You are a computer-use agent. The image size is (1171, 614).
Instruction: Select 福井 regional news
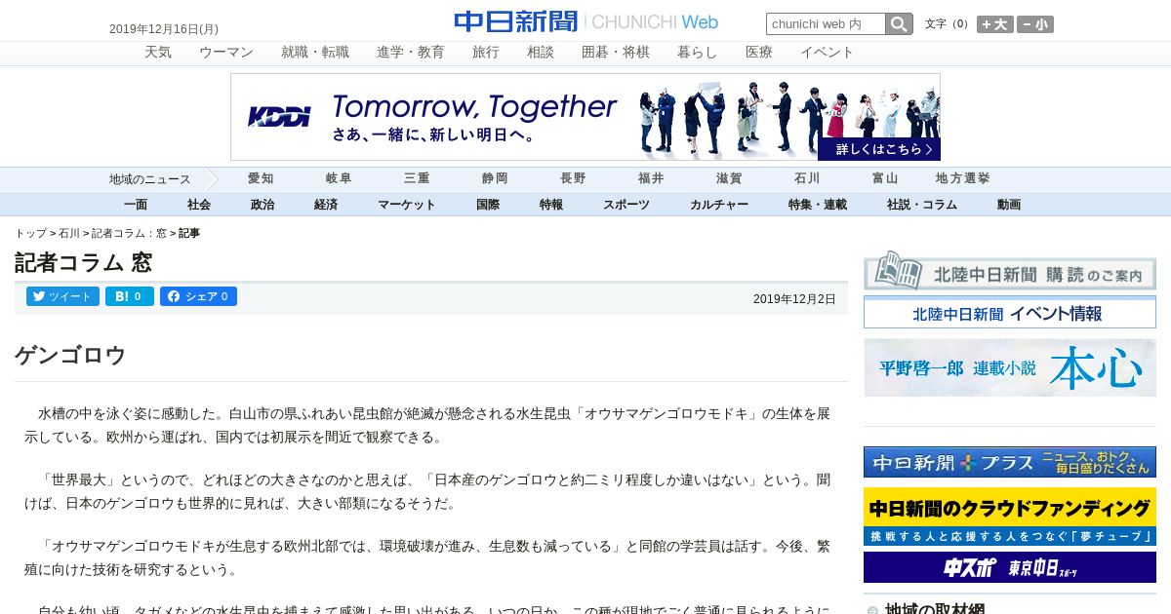[651, 179]
